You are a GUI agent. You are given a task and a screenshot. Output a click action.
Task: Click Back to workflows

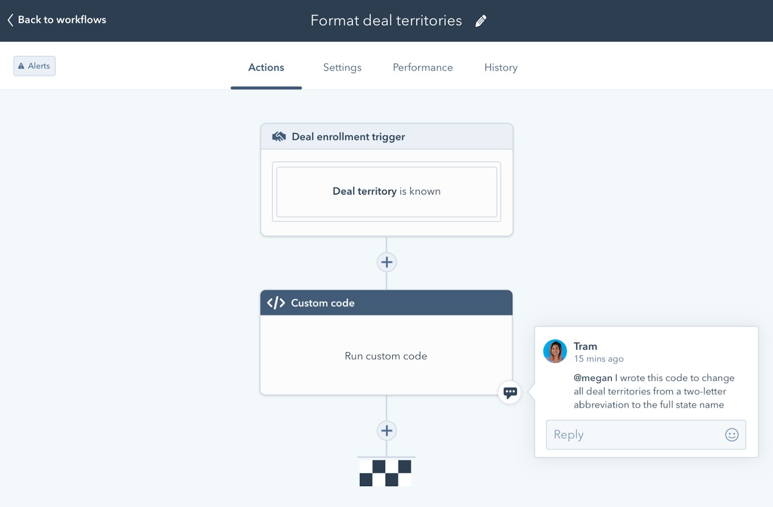(x=62, y=20)
